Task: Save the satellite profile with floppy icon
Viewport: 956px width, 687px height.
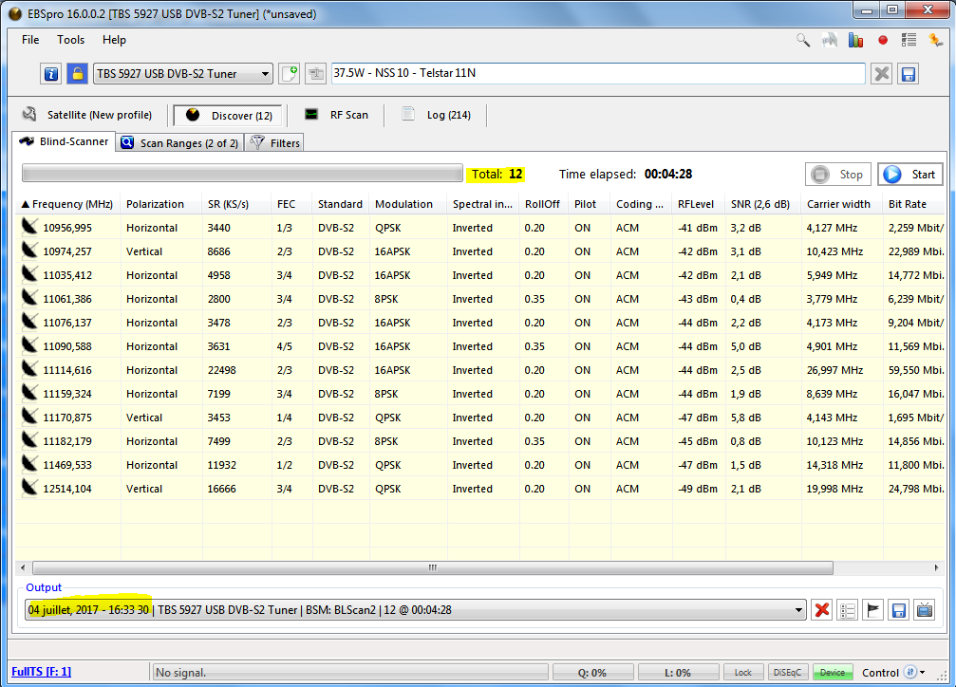Action: [908, 74]
